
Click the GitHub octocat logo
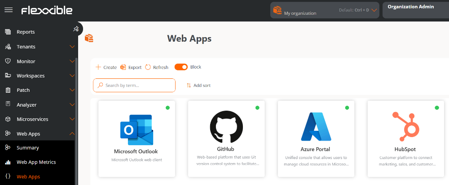point(226,127)
